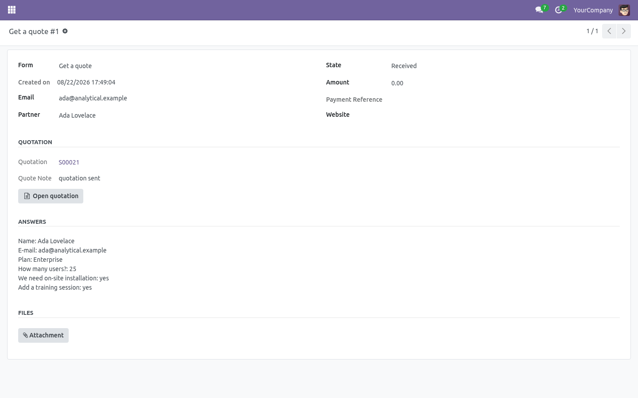638x398 pixels.
Task: Go to the previous record arrow
Action: [609, 31]
